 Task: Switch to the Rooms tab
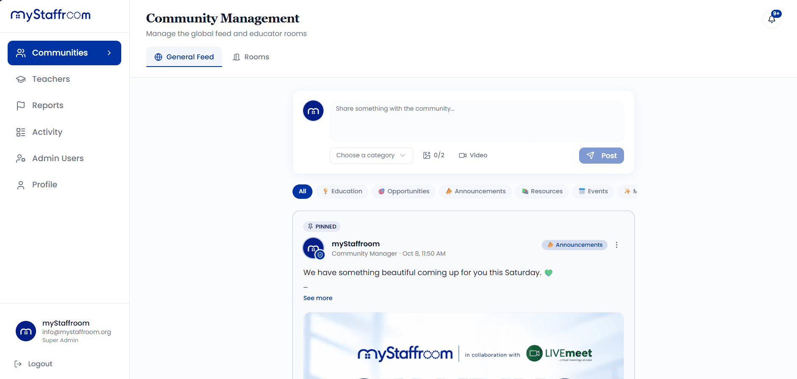click(x=251, y=57)
